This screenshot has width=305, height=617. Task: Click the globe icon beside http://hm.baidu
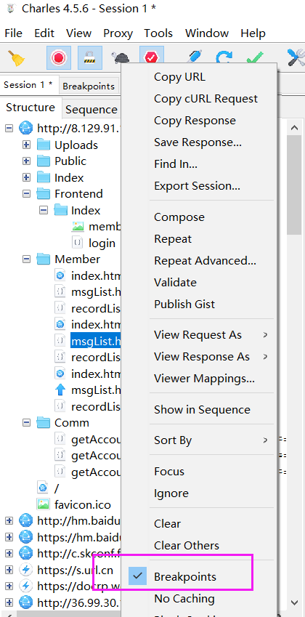(26, 520)
